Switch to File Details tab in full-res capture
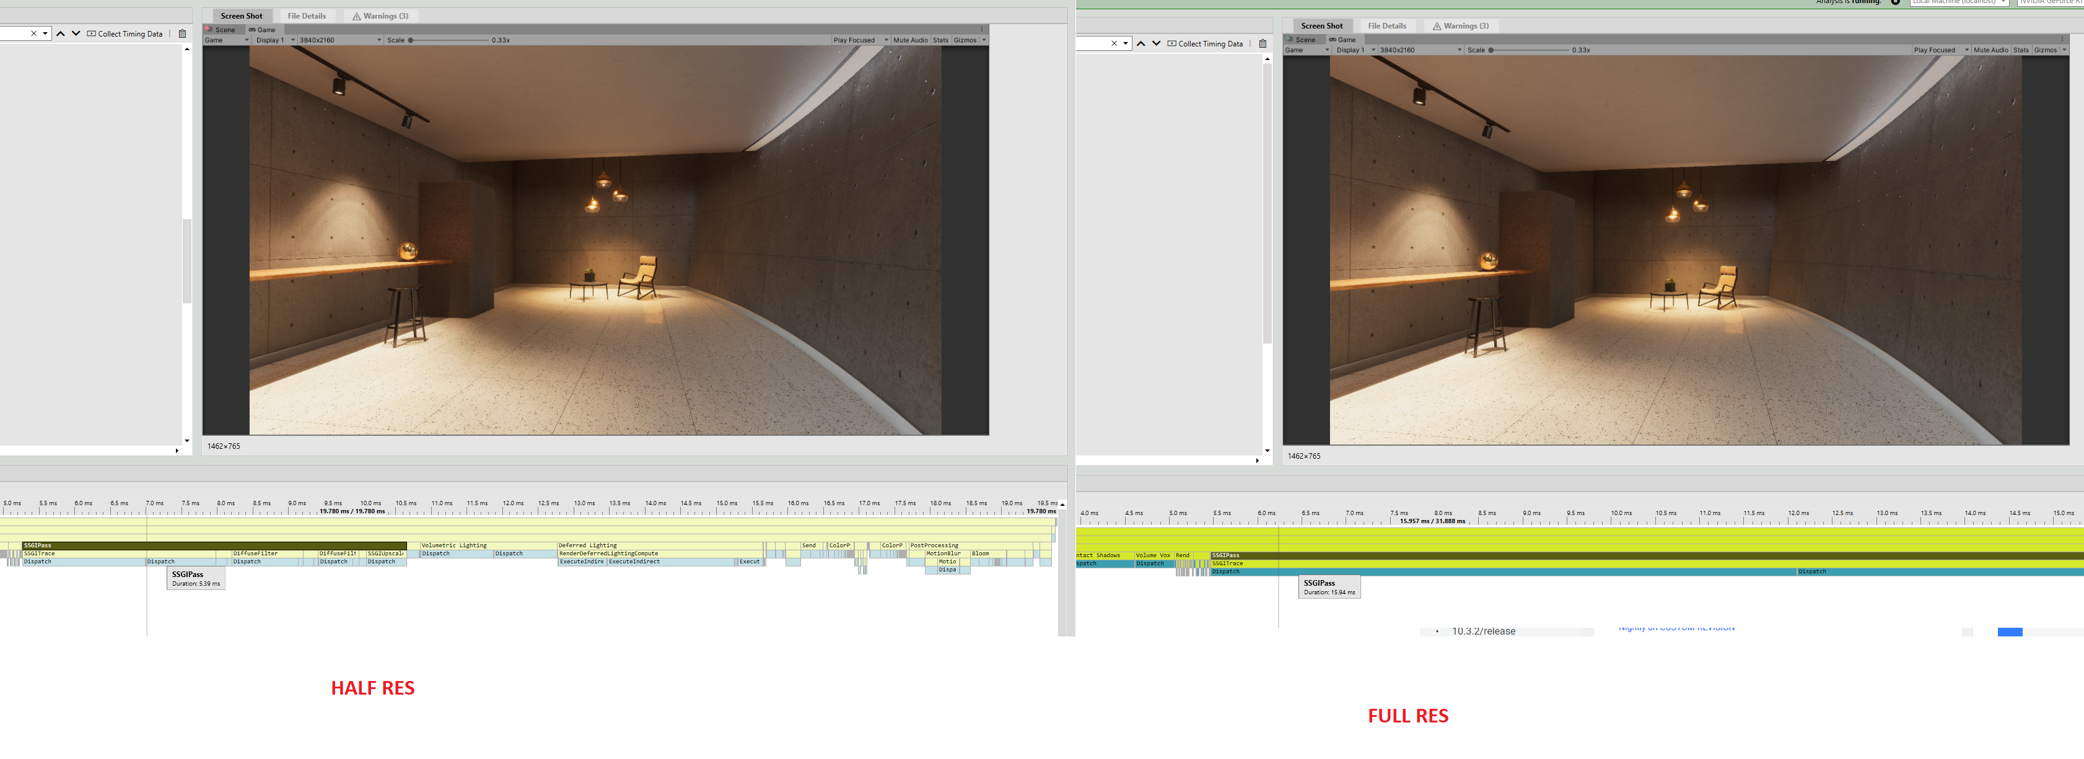2084x759 pixels. [1386, 26]
